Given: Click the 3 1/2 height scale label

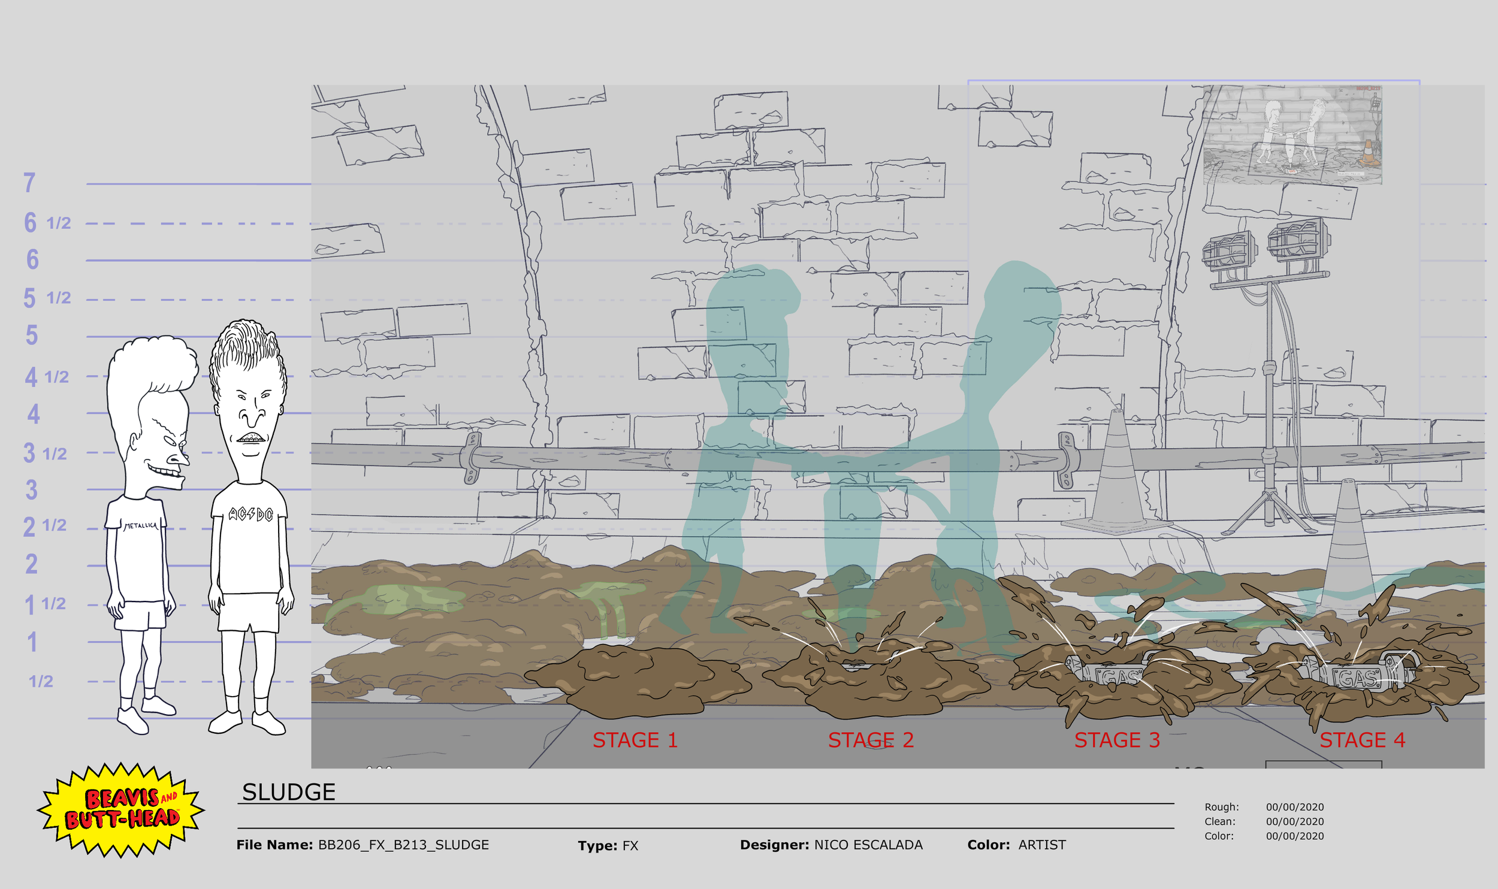Looking at the screenshot, I should click(45, 453).
